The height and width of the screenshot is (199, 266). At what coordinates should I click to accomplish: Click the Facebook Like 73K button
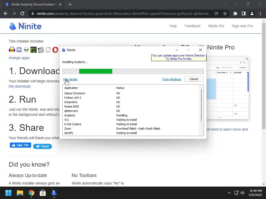(x=20, y=145)
